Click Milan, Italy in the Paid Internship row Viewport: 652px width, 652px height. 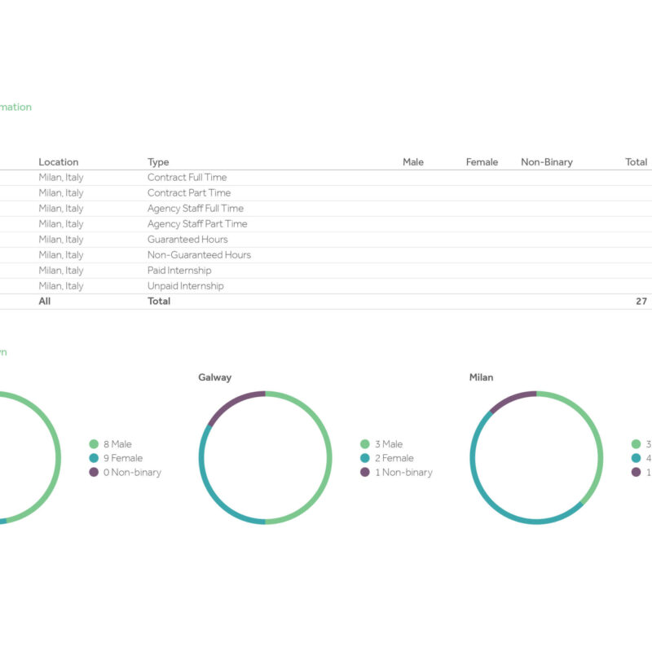click(x=60, y=271)
